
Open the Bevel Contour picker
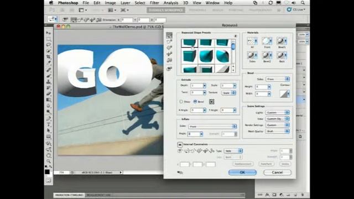[285, 94]
